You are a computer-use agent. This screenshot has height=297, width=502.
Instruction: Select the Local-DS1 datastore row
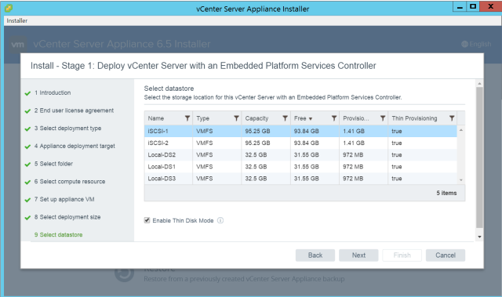click(300, 167)
